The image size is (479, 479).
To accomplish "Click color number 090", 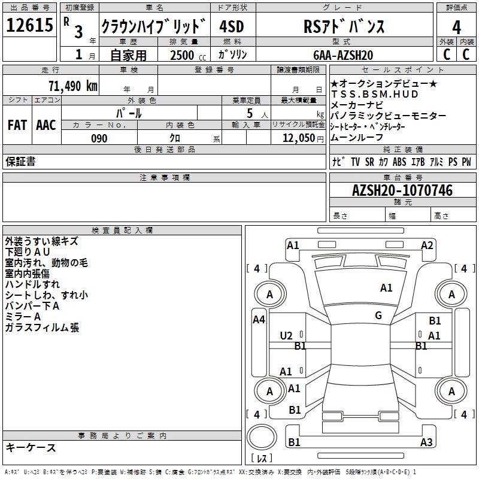I will tap(99, 139).
